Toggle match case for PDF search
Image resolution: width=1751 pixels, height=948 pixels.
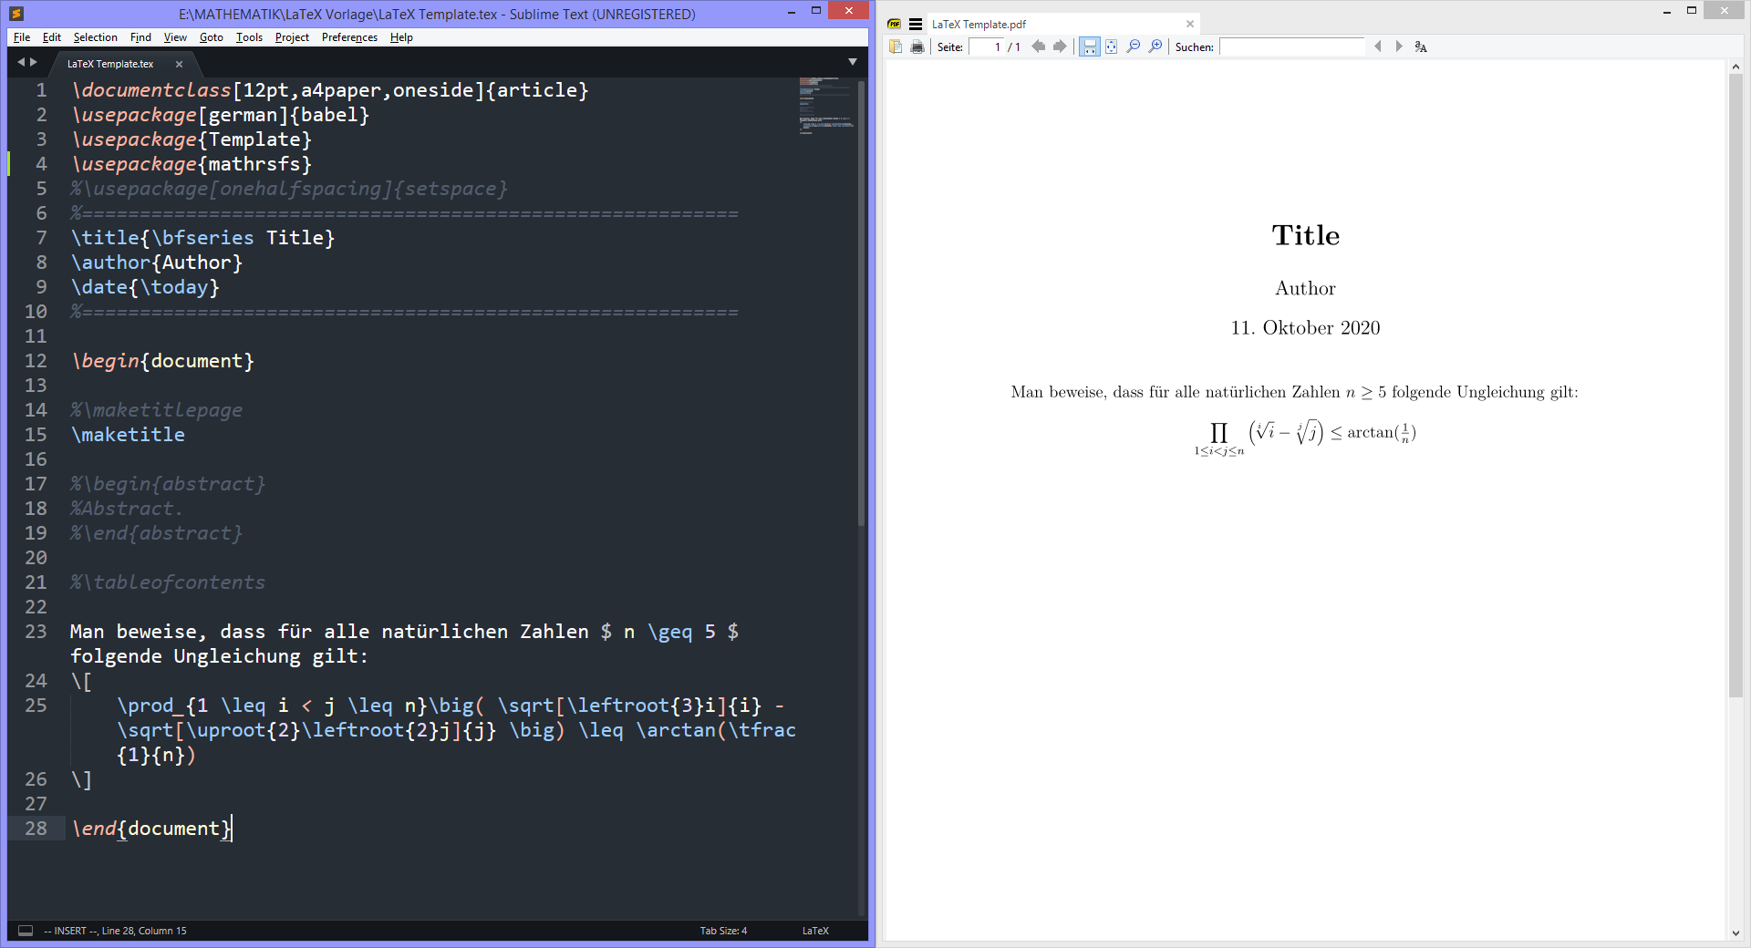click(1421, 46)
